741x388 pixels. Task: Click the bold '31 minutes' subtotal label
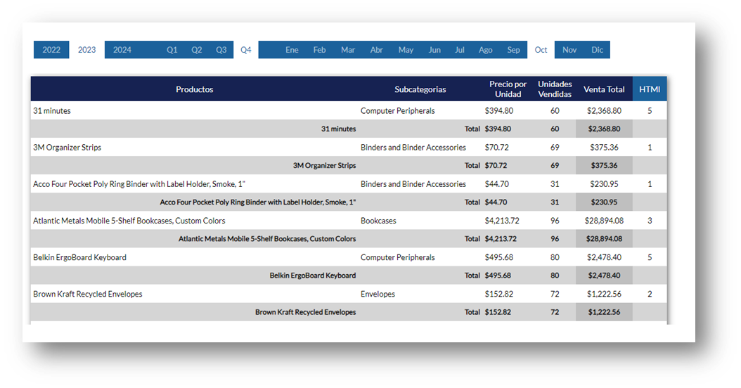[338, 129]
